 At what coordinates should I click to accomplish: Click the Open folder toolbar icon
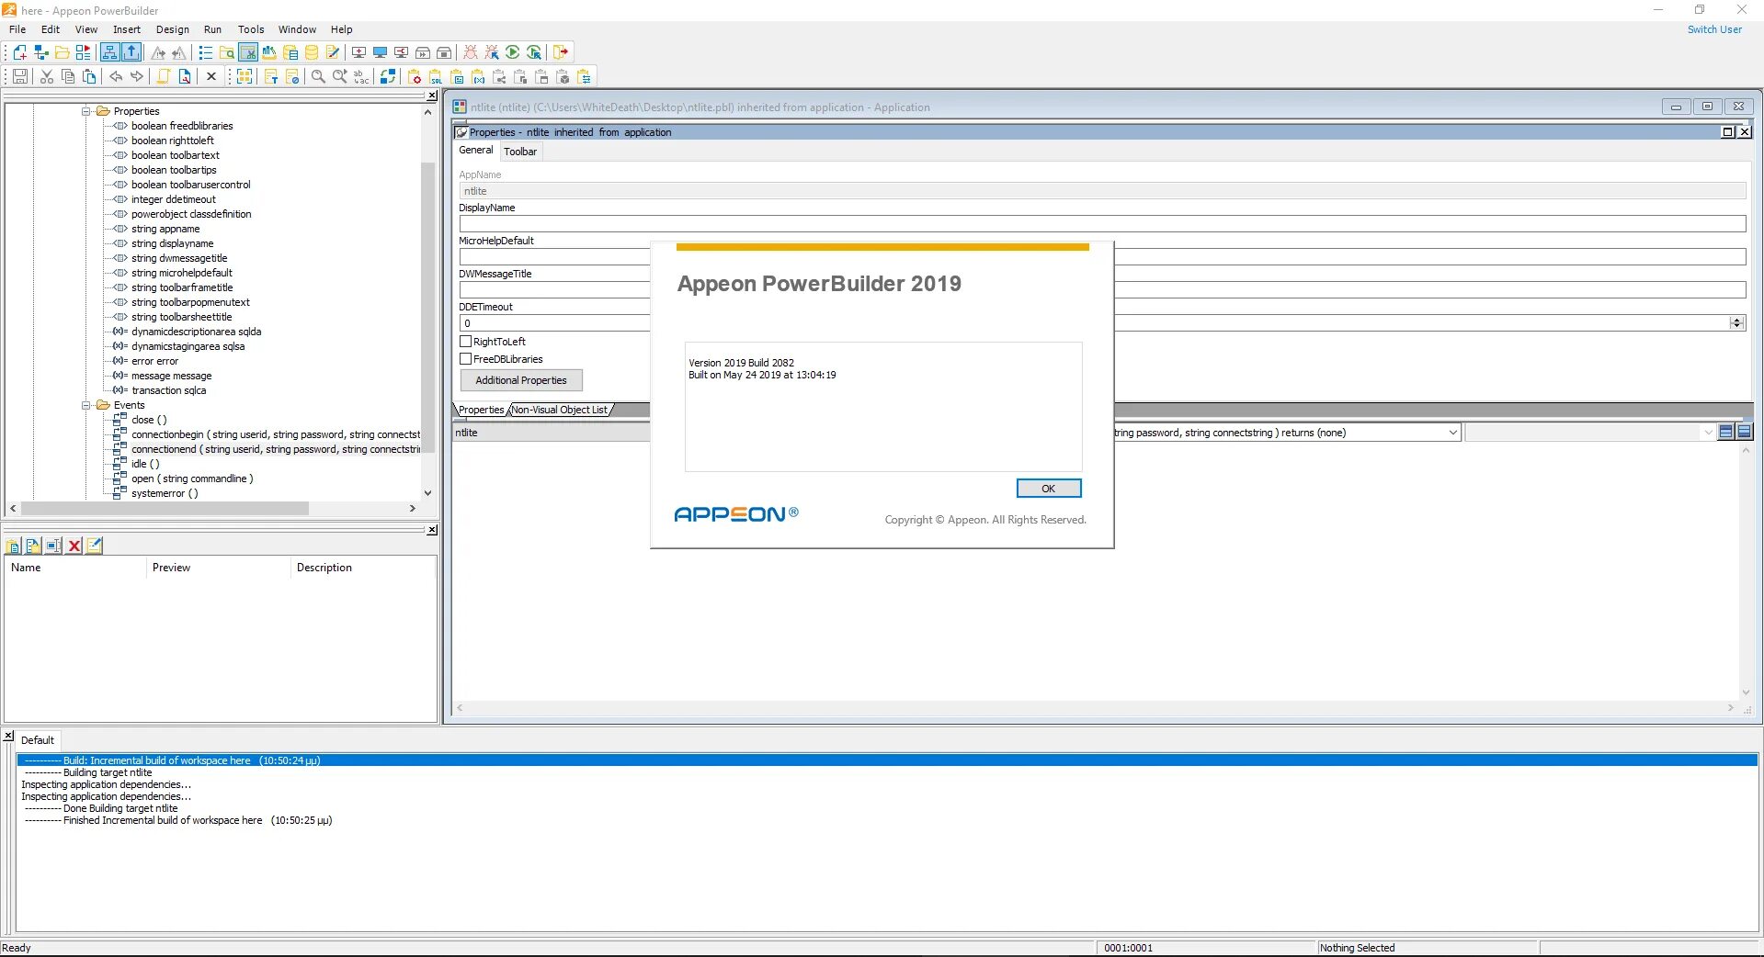pyautogui.click(x=62, y=52)
